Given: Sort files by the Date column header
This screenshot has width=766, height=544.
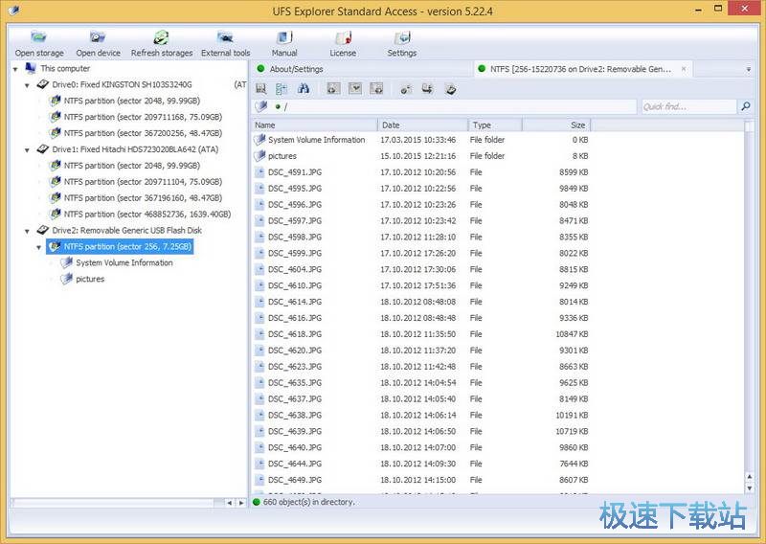Looking at the screenshot, I should coord(421,125).
